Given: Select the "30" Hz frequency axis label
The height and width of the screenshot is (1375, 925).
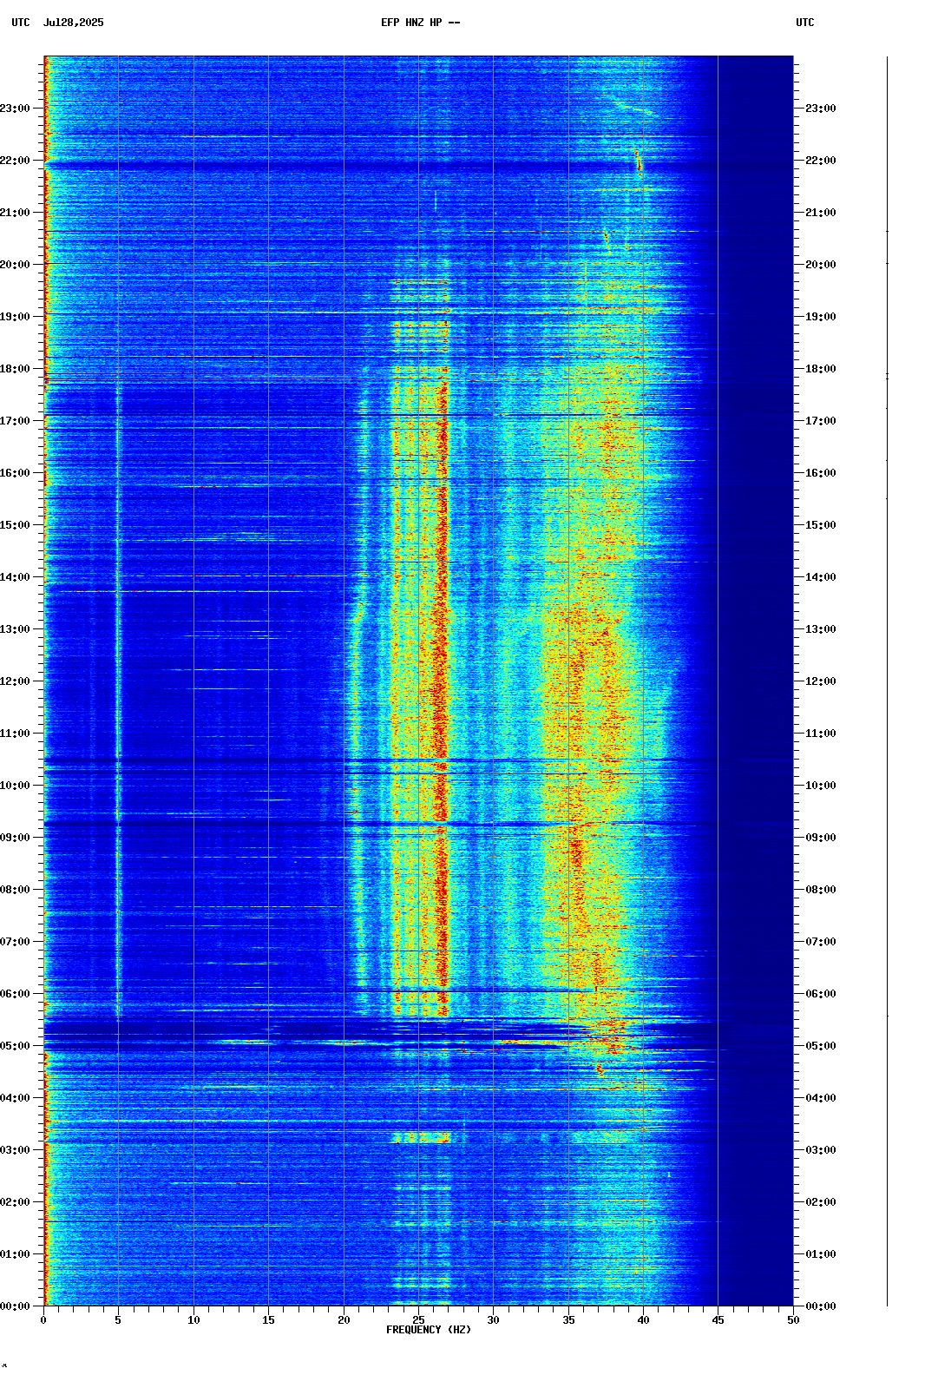Looking at the screenshot, I should coord(493,1320).
